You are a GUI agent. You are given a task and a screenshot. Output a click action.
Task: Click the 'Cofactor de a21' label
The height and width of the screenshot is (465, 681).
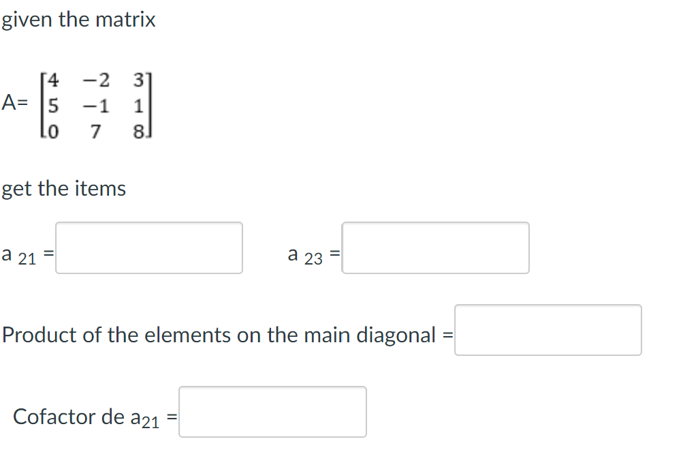89,417
